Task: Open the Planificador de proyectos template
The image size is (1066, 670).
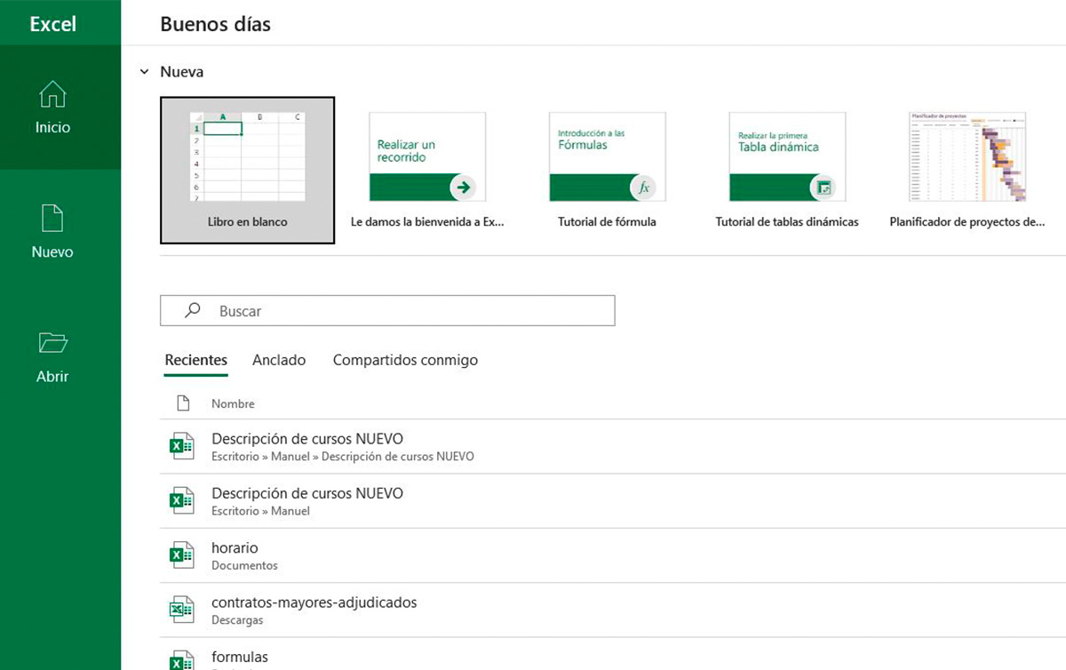Action: pyautogui.click(x=967, y=156)
